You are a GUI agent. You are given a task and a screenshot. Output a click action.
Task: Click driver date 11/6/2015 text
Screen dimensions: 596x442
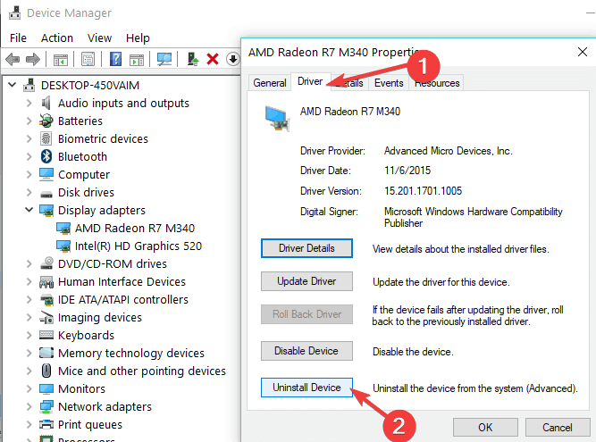tap(407, 171)
